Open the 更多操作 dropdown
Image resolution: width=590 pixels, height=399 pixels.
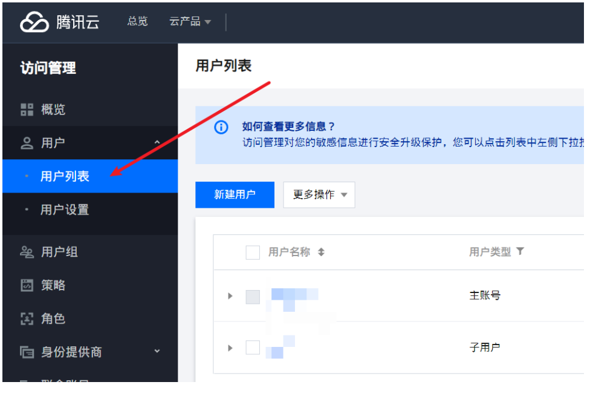(x=319, y=195)
